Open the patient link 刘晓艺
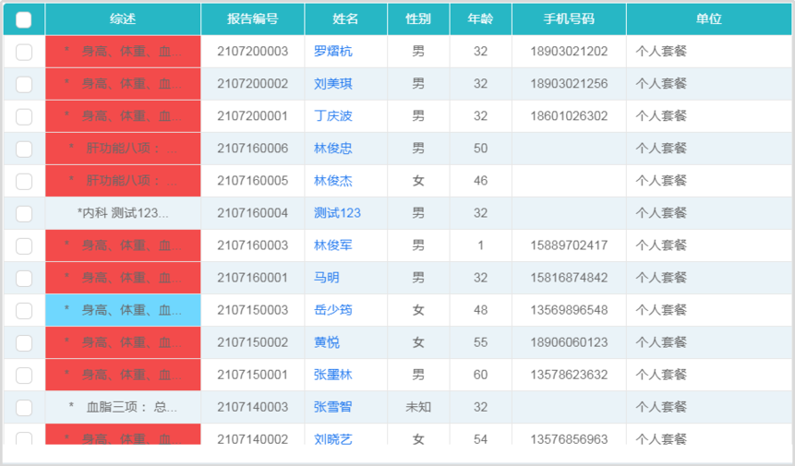 tap(332, 439)
